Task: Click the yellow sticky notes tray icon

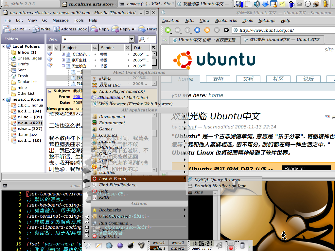Action: click(x=282, y=4)
